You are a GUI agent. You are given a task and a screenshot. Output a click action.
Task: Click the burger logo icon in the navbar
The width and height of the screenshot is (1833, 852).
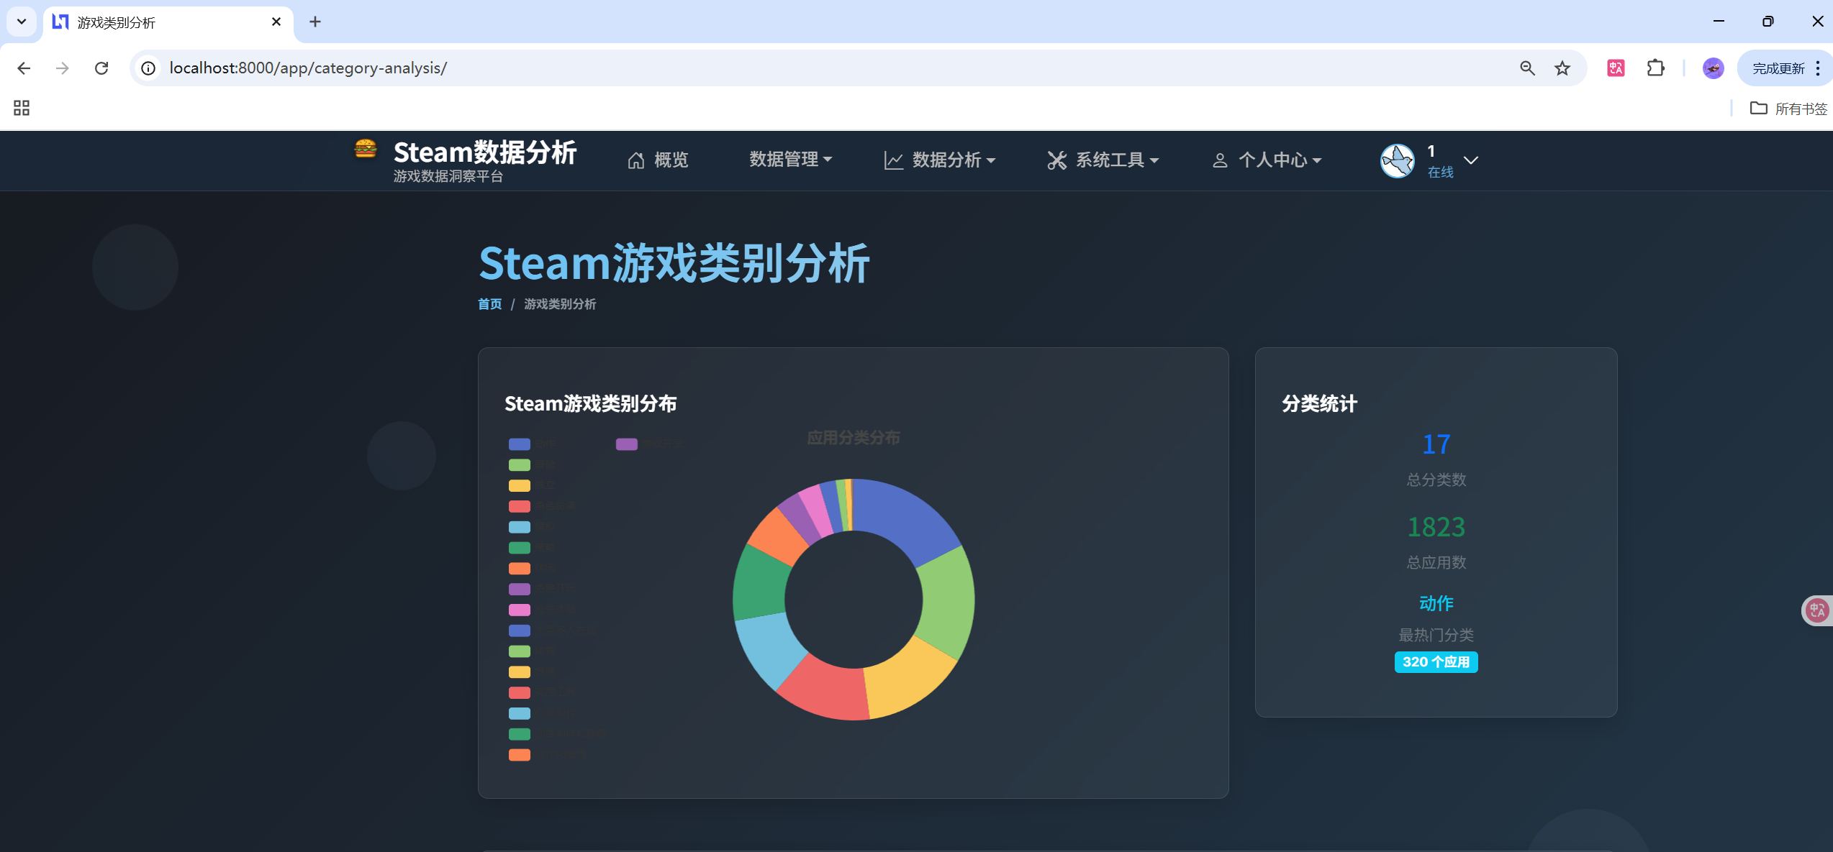pos(366,149)
